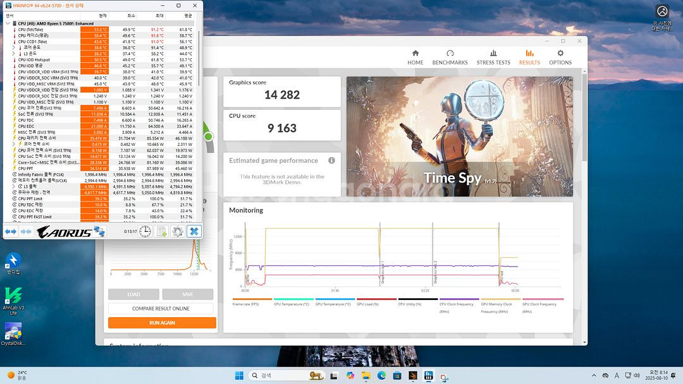Click the Windows taskbar search box
Screen dimensions: 683x384
tap(285, 375)
